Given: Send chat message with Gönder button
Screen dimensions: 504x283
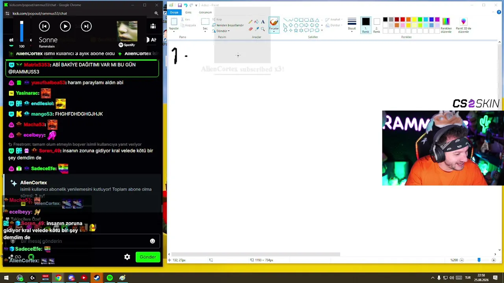Looking at the screenshot, I should pos(148,257).
